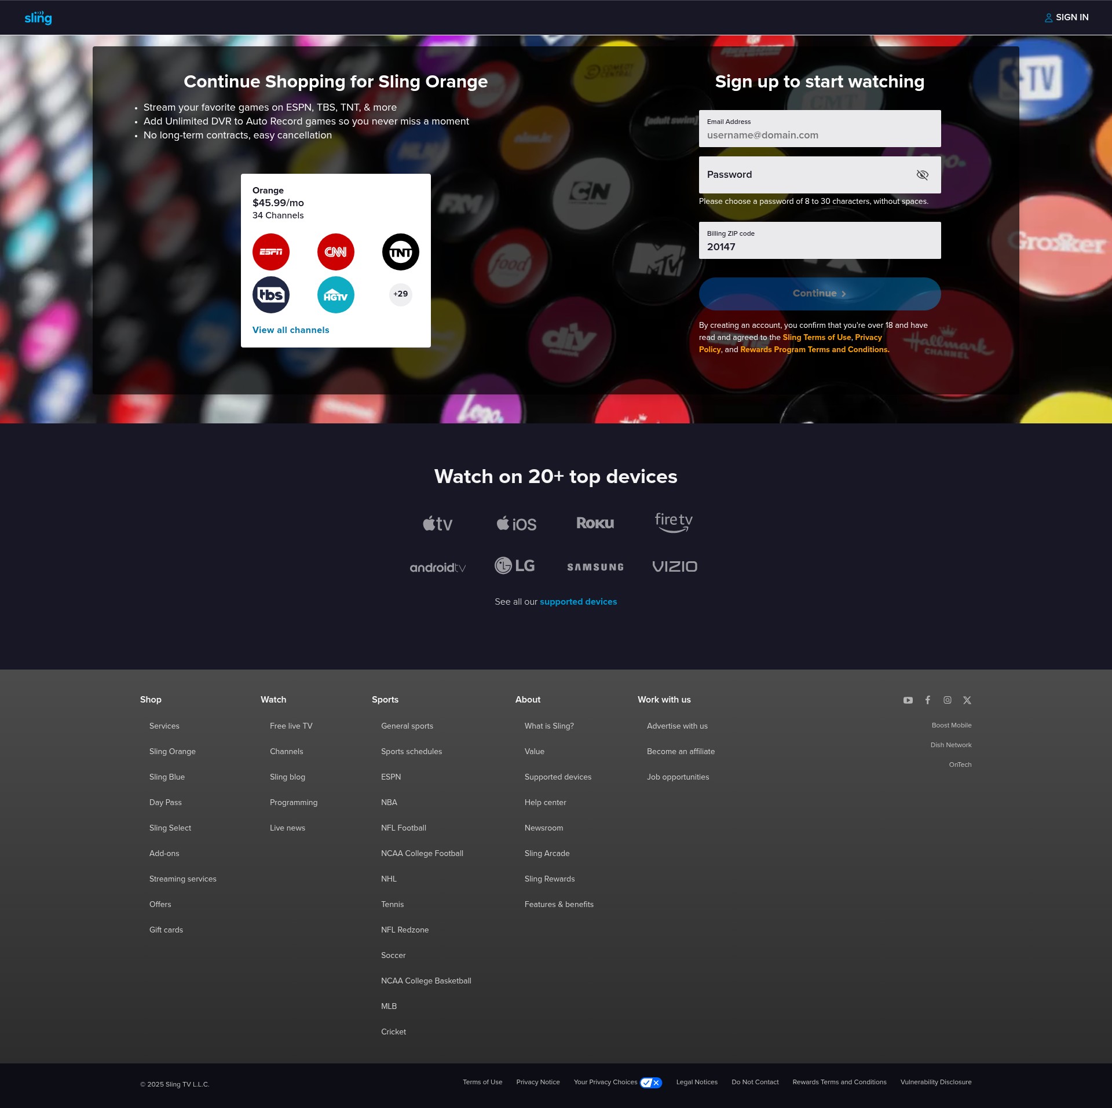This screenshot has width=1112, height=1108.
Task: Click the +29 more channels badge
Action: pyautogui.click(x=401, y=294)
